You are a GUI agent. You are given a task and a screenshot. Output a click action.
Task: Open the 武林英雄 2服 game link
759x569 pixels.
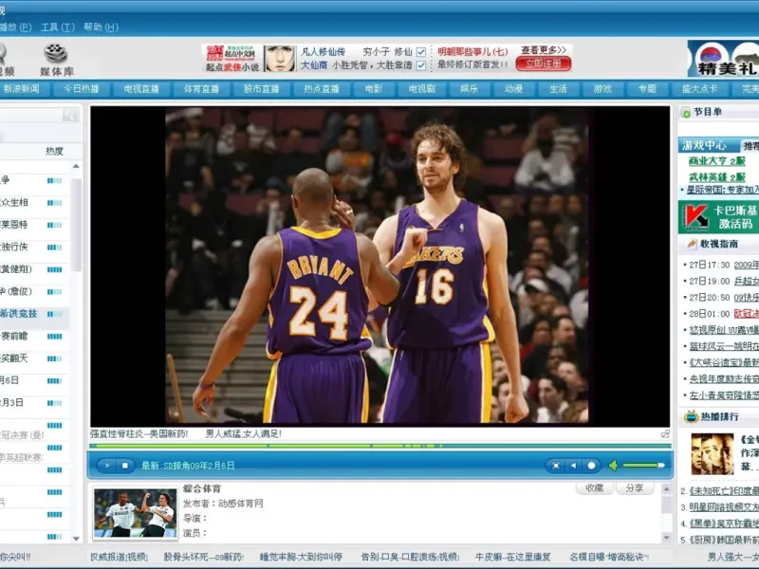(x=717, y=177)
